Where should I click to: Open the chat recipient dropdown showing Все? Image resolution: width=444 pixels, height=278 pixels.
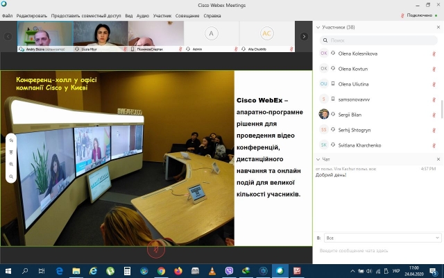click(x=382, y=238)
